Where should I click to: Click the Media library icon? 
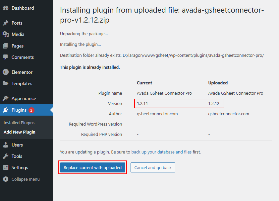coord(5,34)
